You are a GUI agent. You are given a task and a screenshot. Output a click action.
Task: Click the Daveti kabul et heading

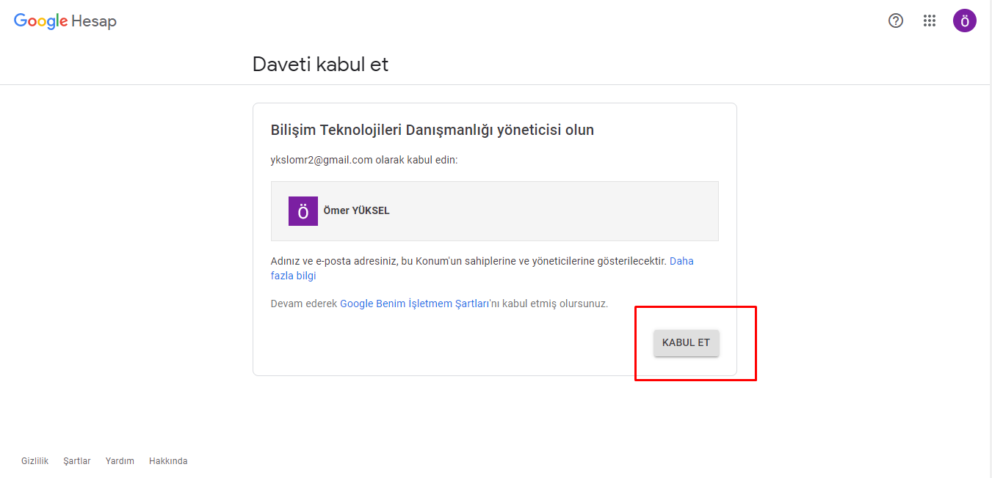[320, 65]
